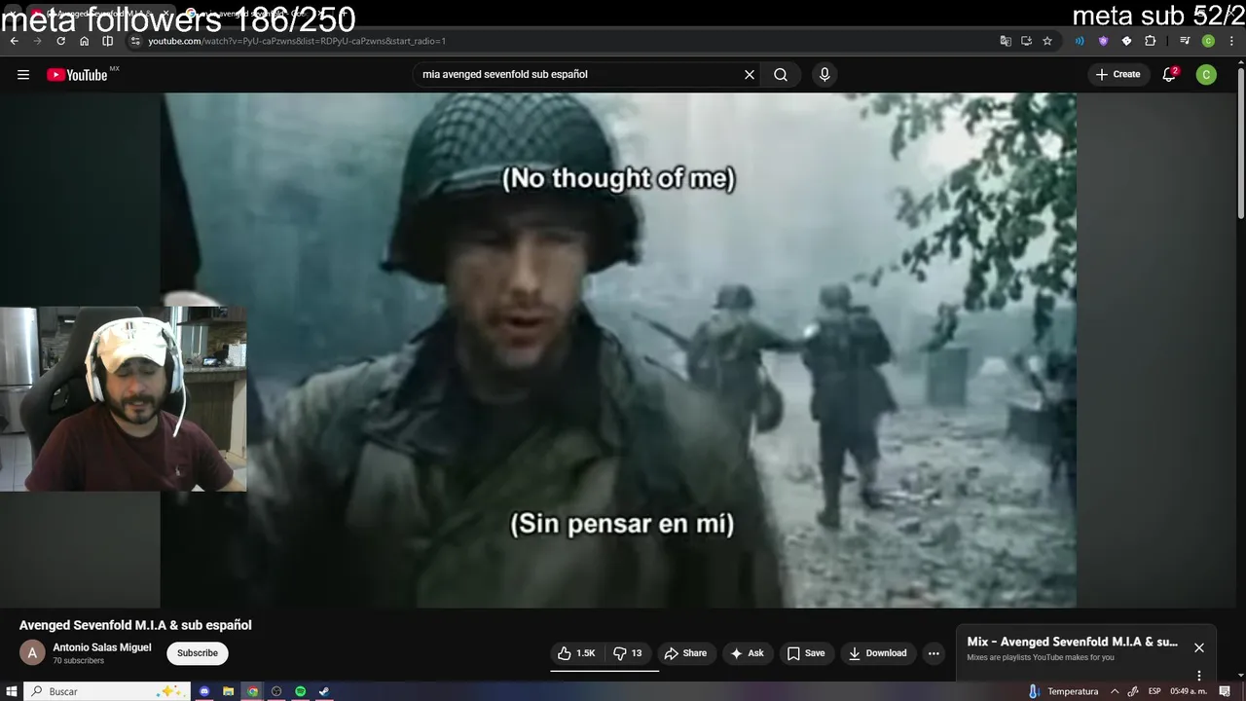Open Steam from the taskbar

click(324, 691)
